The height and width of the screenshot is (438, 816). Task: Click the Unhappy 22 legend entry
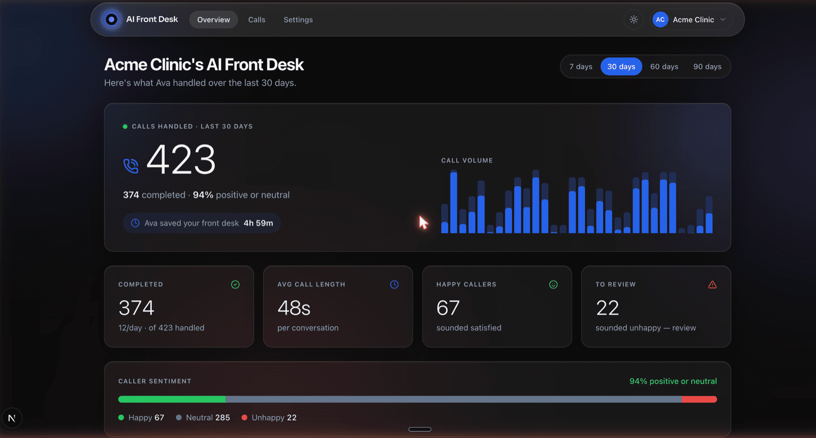click(269, 418)
